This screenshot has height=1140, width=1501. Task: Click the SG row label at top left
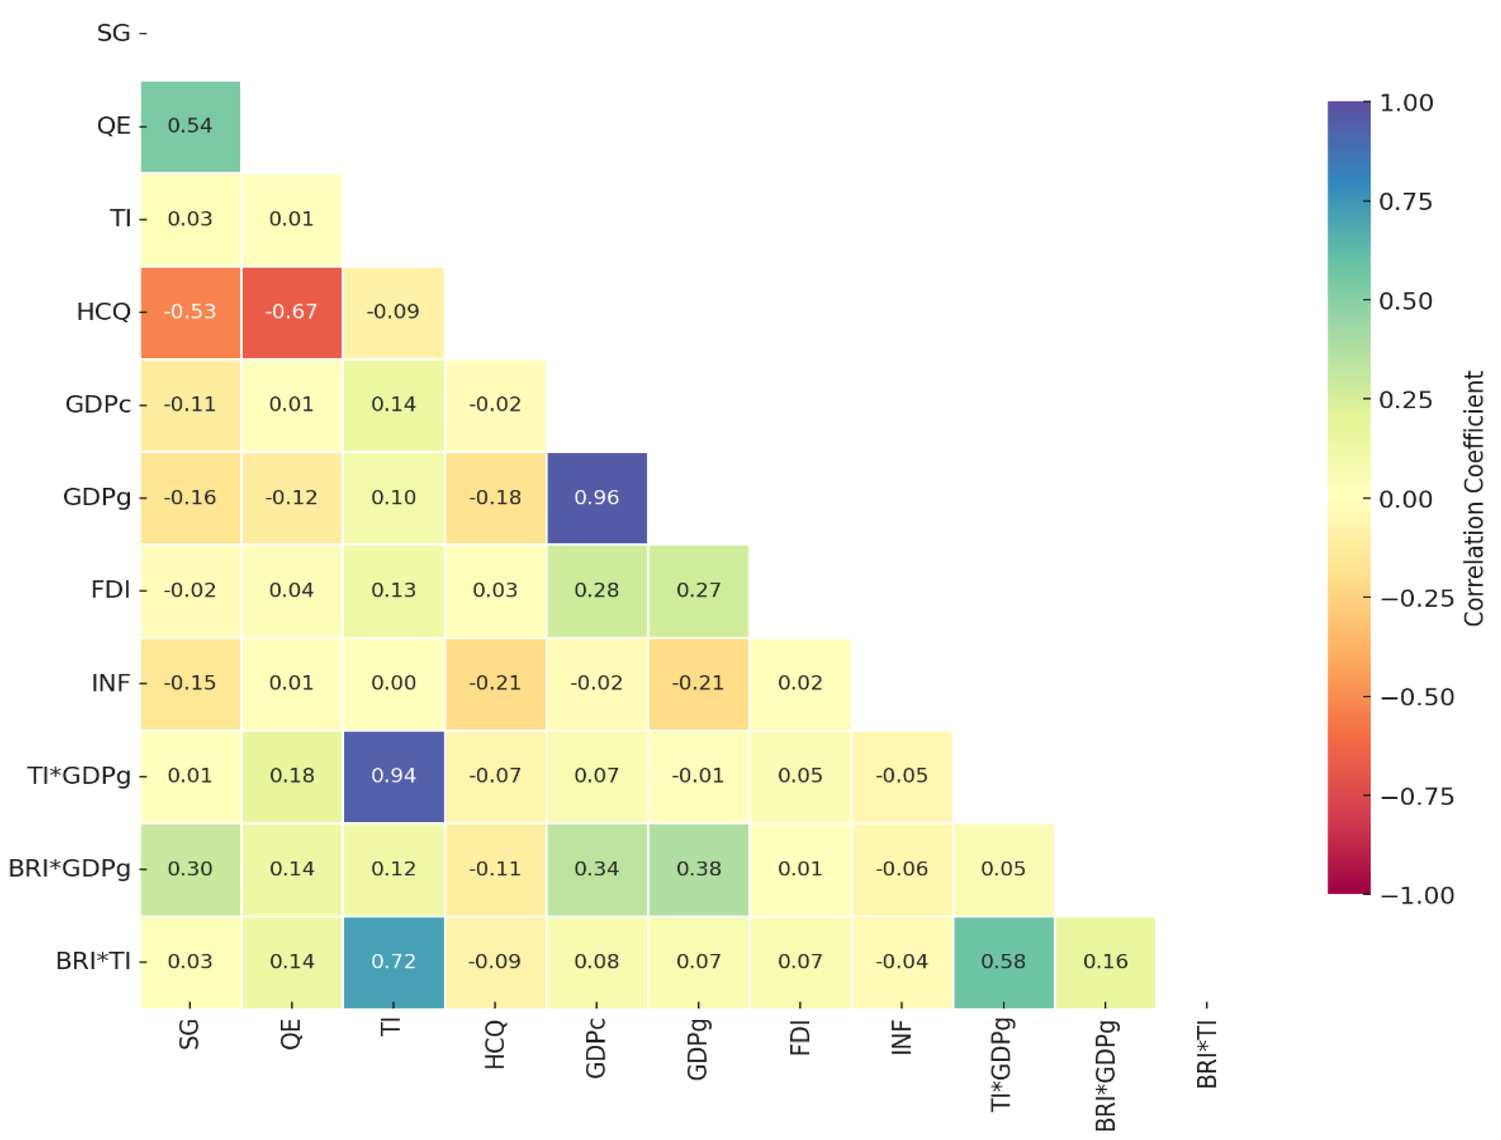[x=114, y=32]
